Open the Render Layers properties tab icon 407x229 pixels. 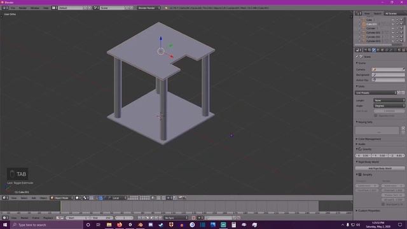pos(369,50)
